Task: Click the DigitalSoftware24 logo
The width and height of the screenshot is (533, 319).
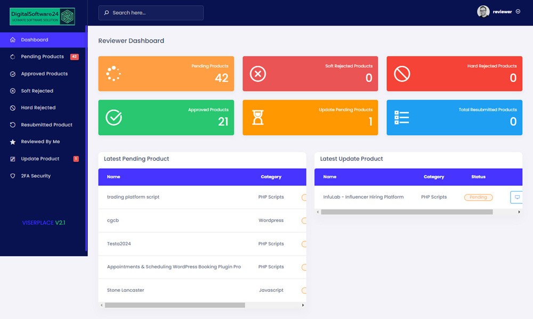Action: point(43,17)
